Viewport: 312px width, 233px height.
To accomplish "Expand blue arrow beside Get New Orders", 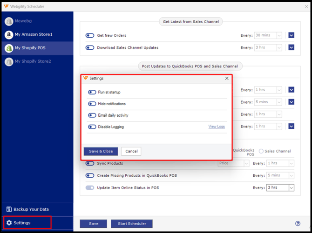I will click(291, 35).
